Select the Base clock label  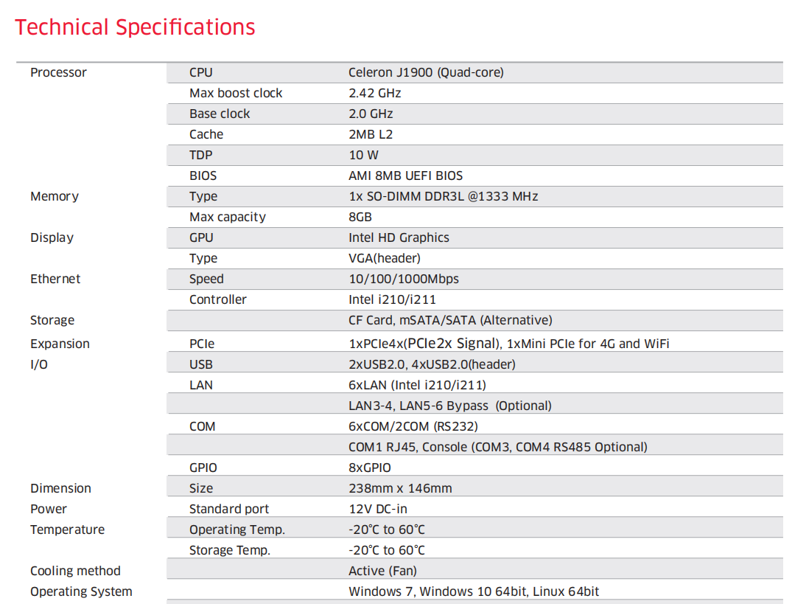tap(220, 114)
